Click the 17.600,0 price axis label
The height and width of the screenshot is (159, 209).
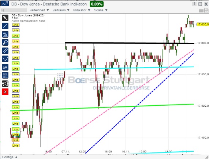point(203,43)
